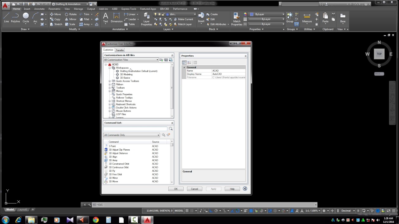
Task: Click the Layout1 tab
Action: [x=22, y=210]
